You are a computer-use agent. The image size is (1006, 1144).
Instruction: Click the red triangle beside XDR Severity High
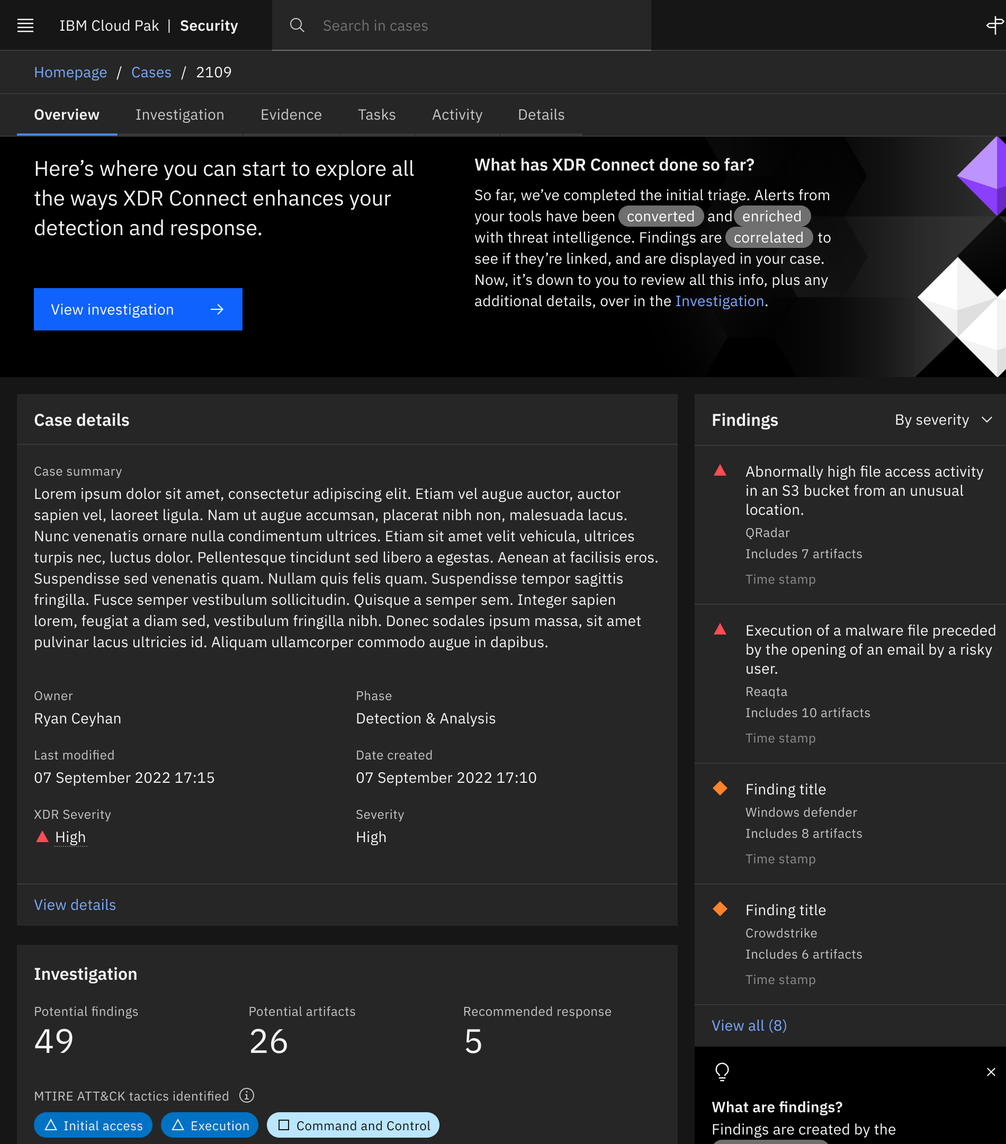tap(42, 837)
